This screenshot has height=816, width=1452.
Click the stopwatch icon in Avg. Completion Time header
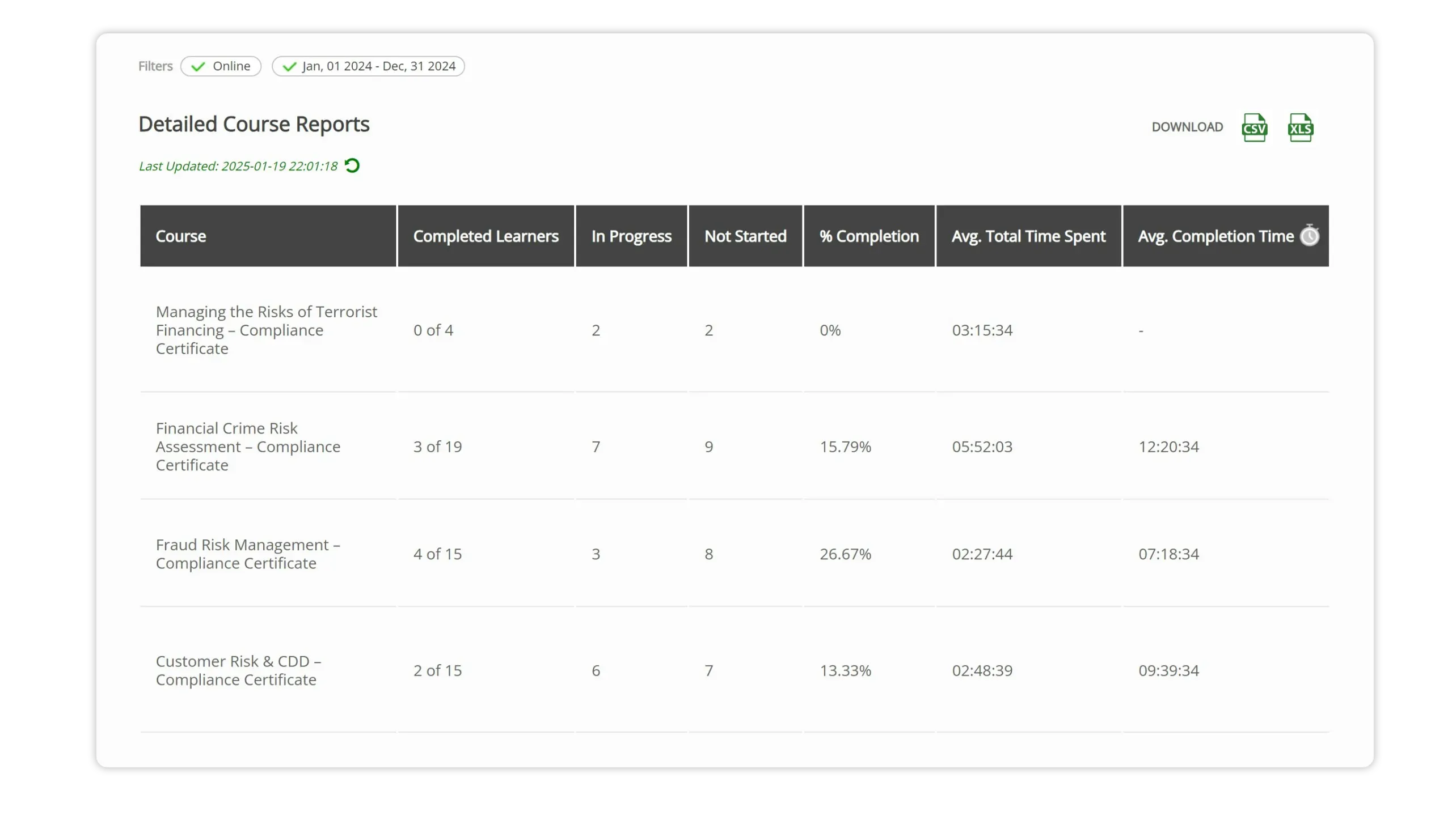[x=1310, y=235]
